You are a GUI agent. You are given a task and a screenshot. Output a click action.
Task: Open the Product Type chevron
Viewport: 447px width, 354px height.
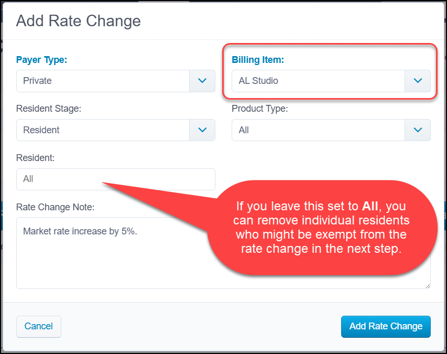[418, 130]
